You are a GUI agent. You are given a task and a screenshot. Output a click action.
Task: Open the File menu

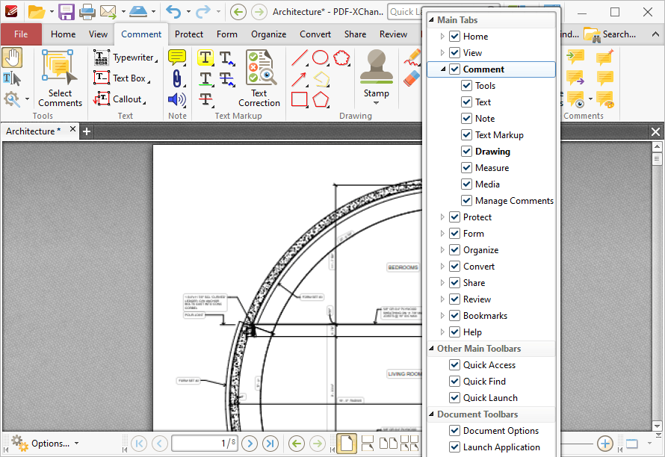coord(21,34)
